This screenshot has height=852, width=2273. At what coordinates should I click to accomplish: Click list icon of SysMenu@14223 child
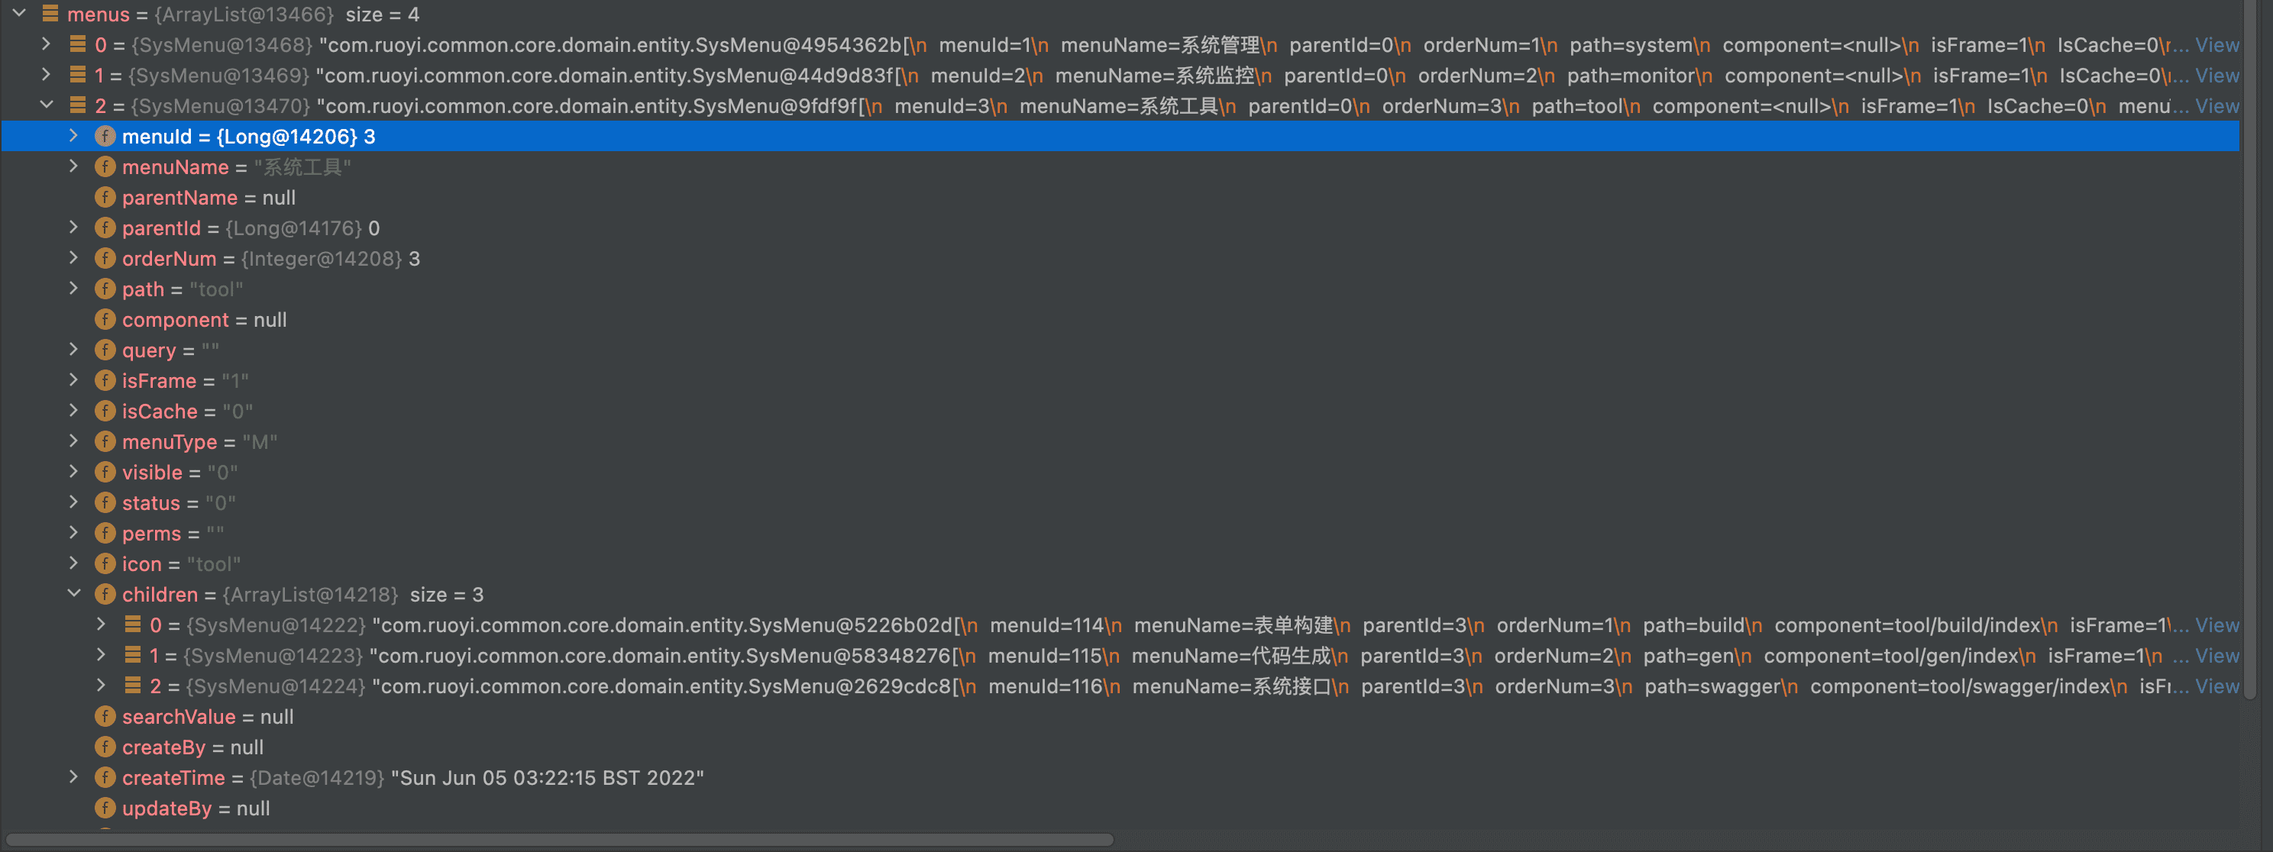[x=132, y=654]
